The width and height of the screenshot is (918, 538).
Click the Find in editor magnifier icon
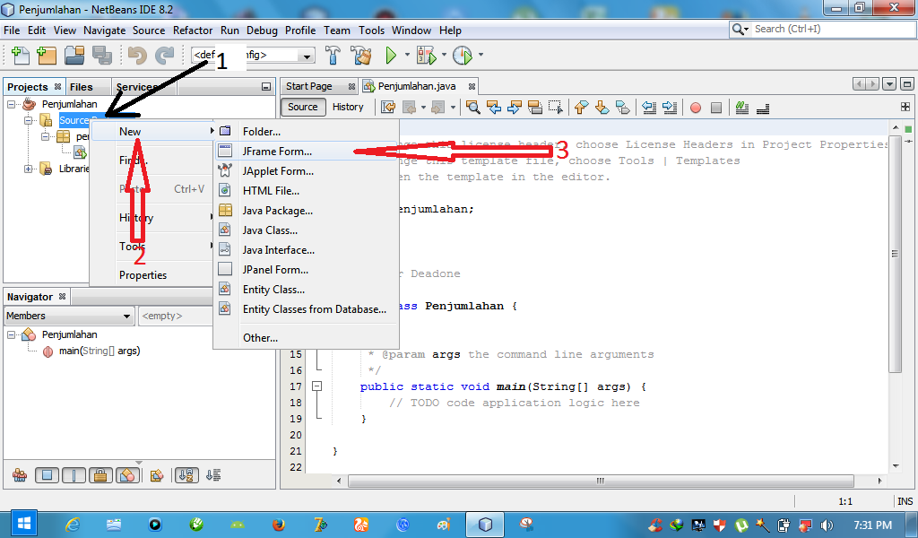tap(473, 107)
